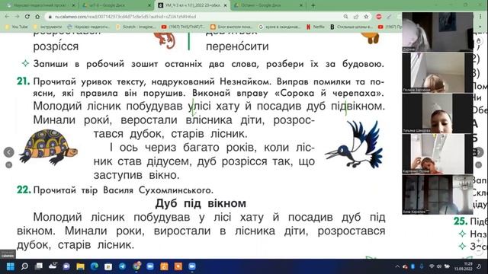Go back in browser history
Image resolution: width=488 pixels, height=274 pixels.
pos(7,17)
